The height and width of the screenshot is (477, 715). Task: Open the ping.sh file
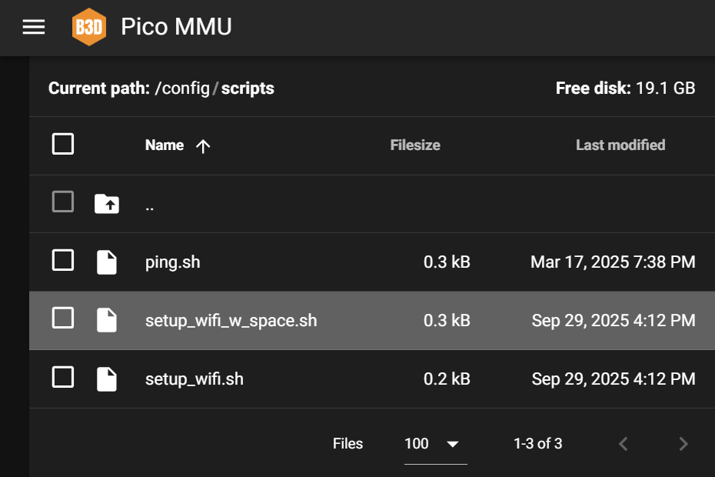pyautogui.click(x=172, y=262)
